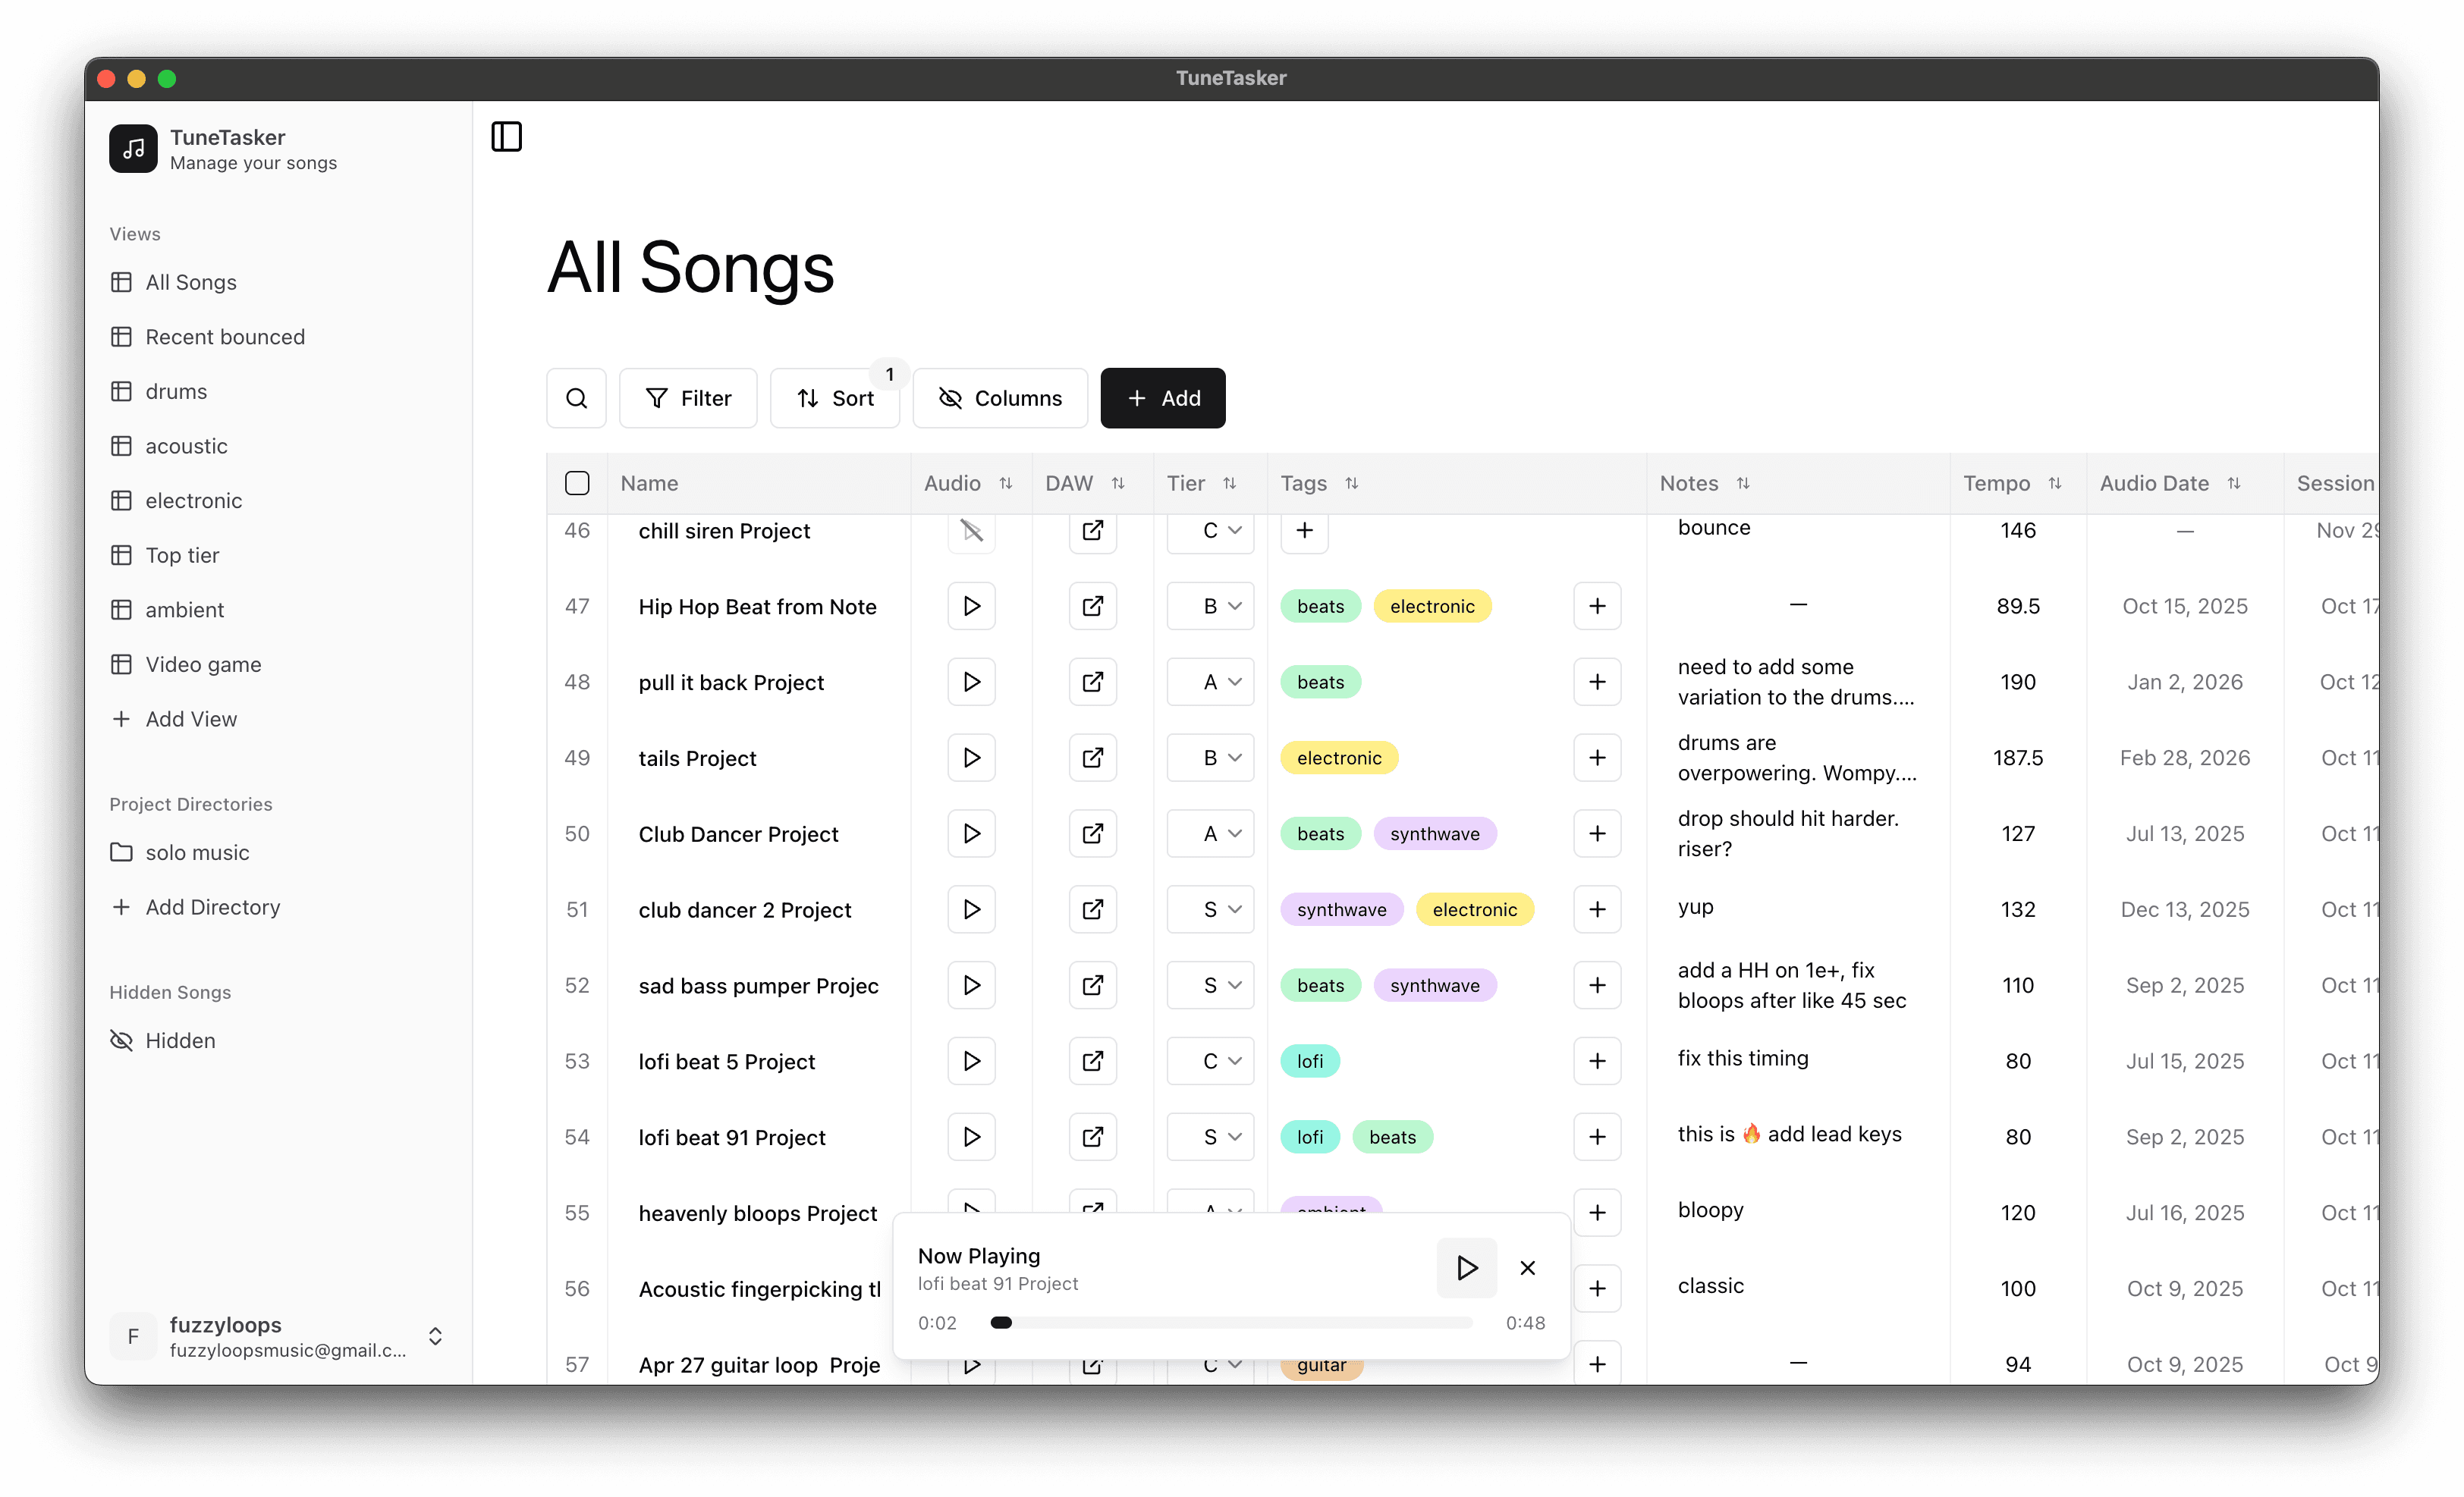Viewport: 2464px width, 1497px height.
Task: Toggle the select-all checkbox in table header
Action: (577, 484)
